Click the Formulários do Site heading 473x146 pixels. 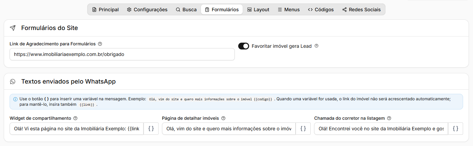(x=50, y=28)
